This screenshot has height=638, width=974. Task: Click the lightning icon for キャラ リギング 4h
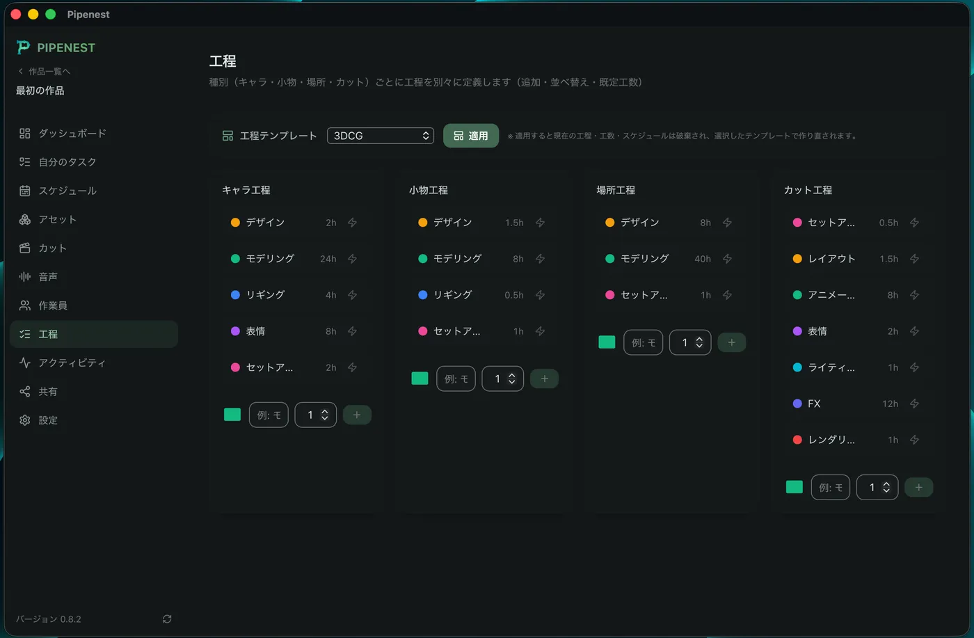[353, 295]
